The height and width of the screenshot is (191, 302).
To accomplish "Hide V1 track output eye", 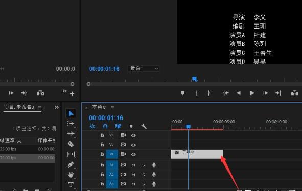I will 133,154.
